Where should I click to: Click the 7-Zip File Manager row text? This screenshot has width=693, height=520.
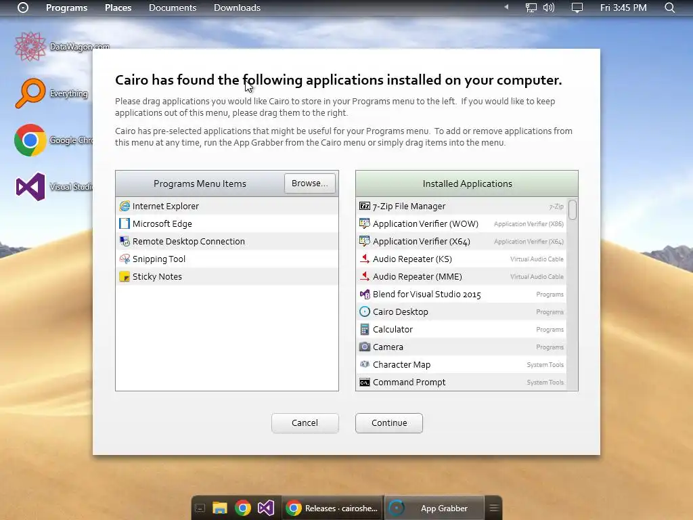(409, 206)
